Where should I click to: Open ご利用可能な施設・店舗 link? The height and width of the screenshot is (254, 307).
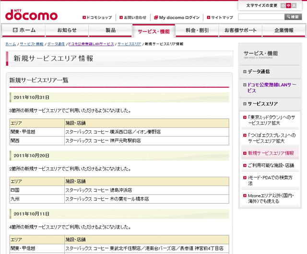pos(270,165)
